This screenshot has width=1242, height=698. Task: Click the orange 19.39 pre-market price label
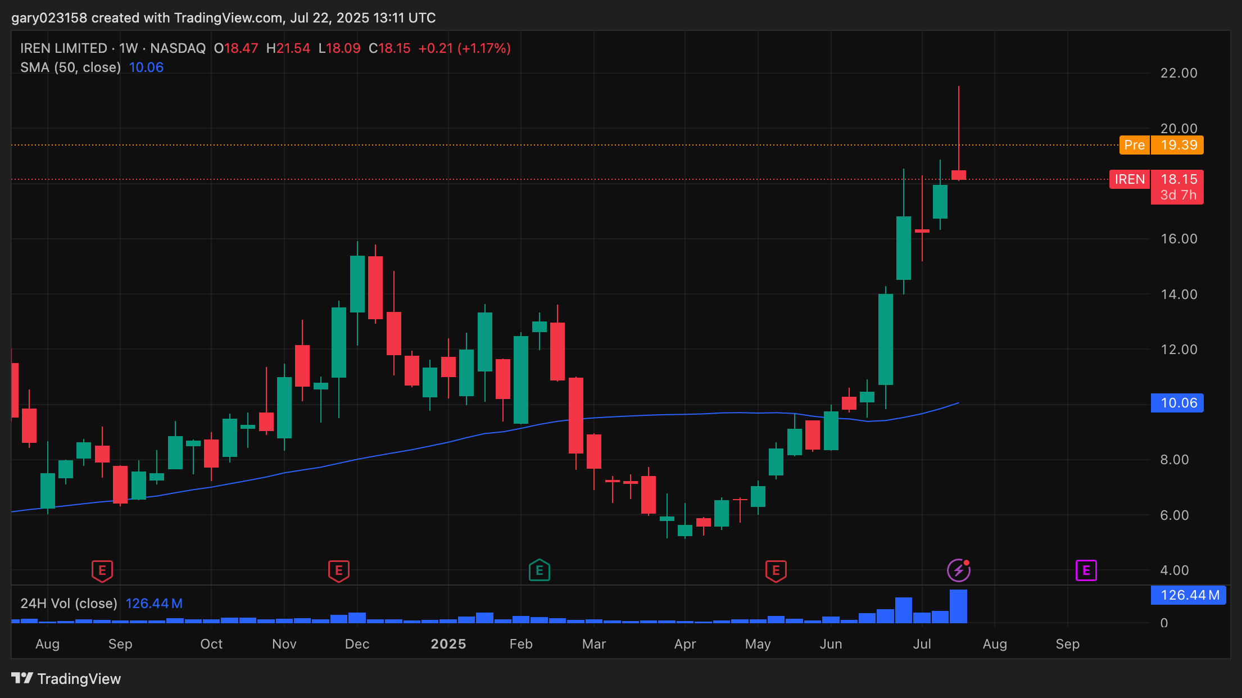(1177, 145)
